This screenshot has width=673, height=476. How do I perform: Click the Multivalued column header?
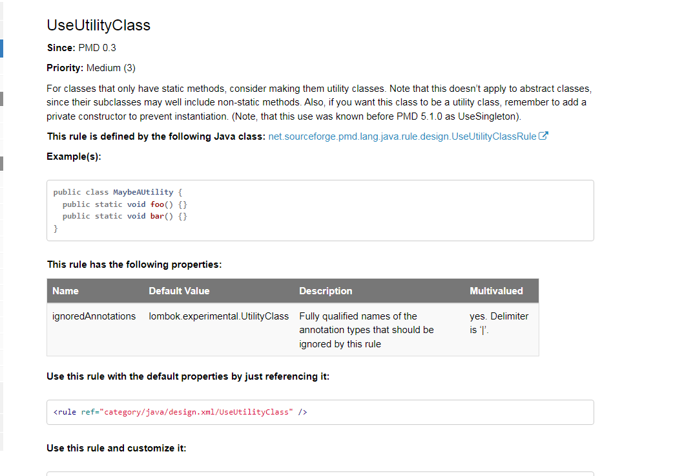point(496,291)
